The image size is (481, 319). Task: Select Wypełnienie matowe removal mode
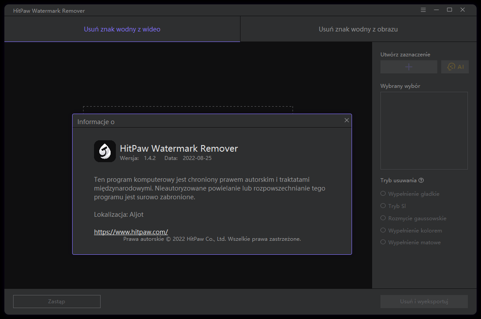pos(411,243)
